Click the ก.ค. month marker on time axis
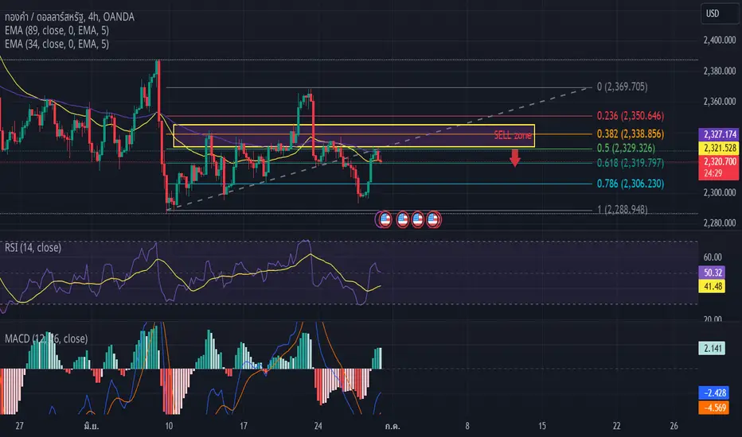The height and width of the screenshot is (437, 742). [392, 426]
